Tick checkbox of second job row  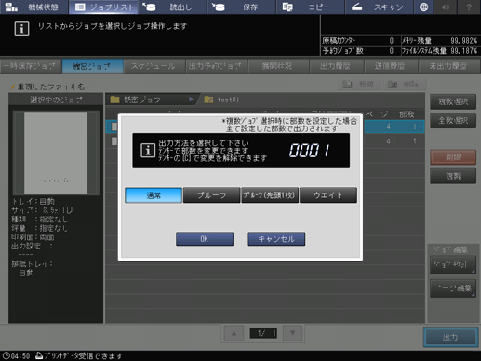(114, 141)
